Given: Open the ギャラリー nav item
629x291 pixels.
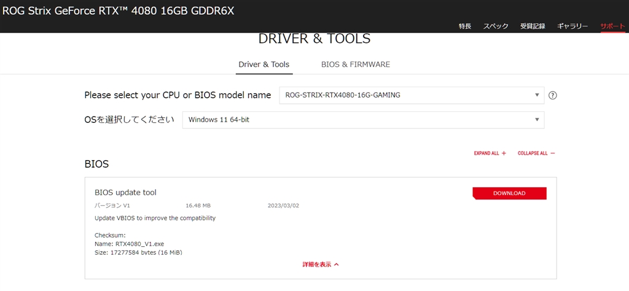Looking at the screenshot, I should pos(572,26).
